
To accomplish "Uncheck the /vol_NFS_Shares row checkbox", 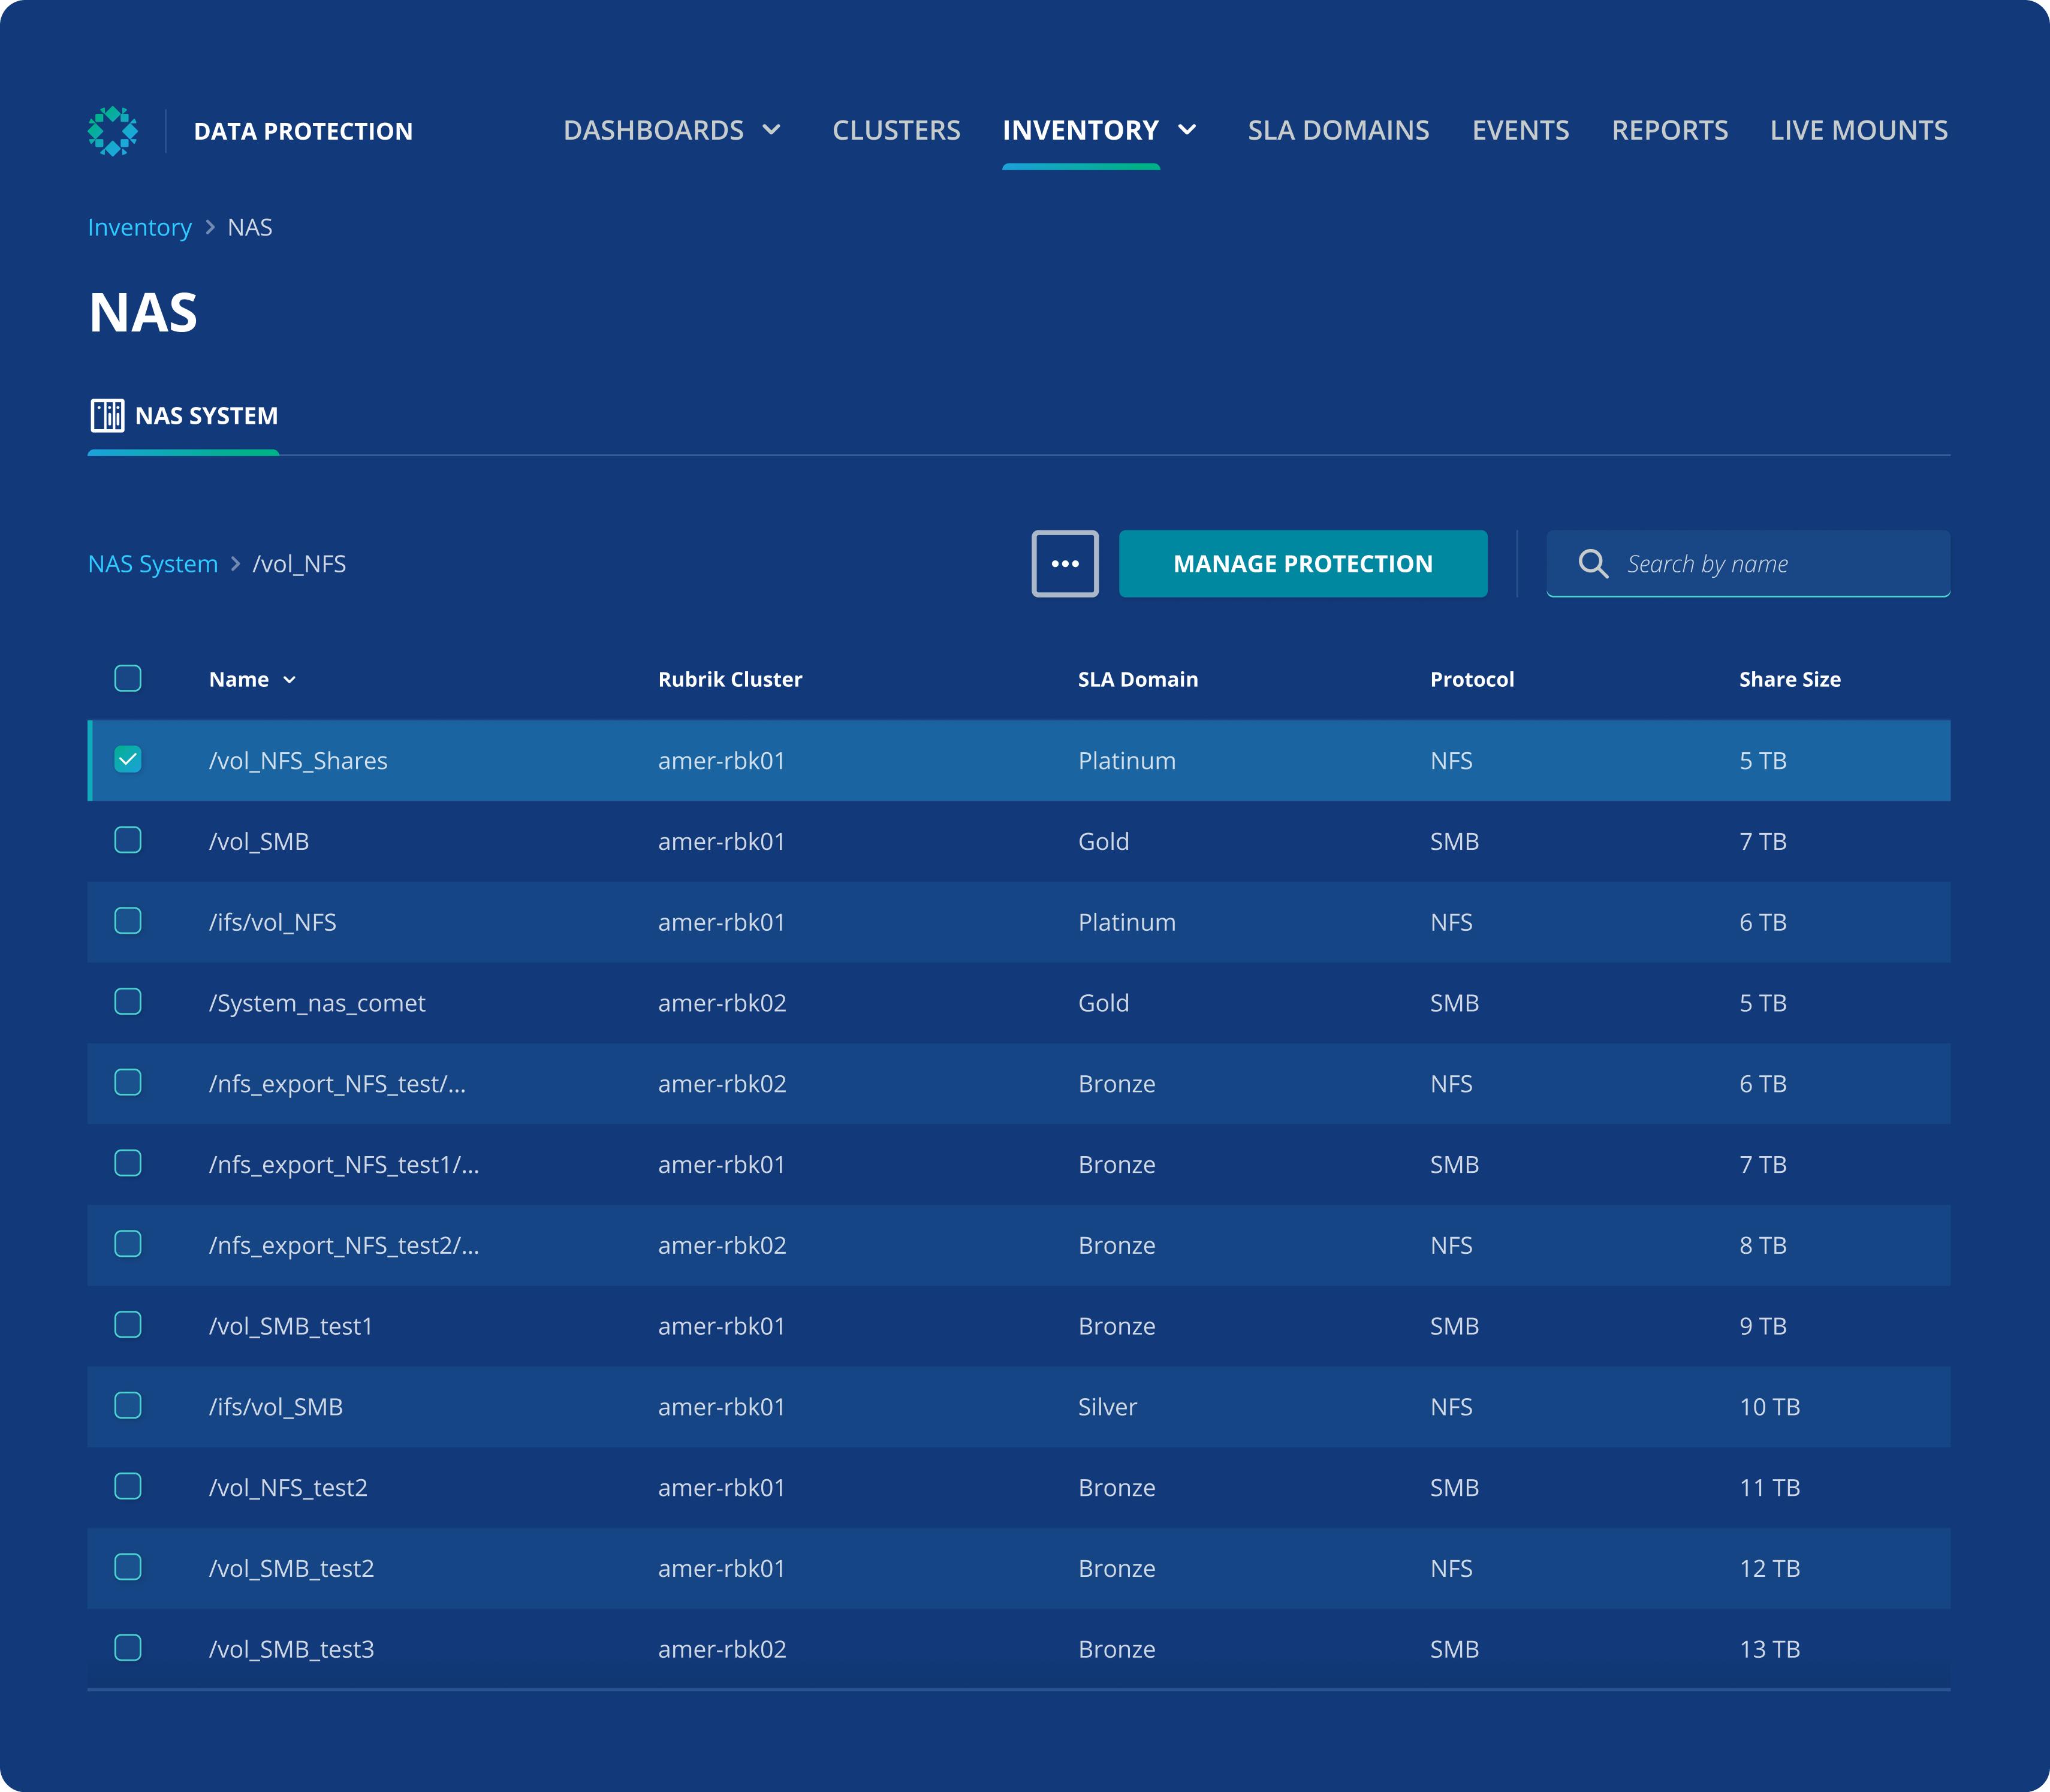I will click(x=128, y=759).
